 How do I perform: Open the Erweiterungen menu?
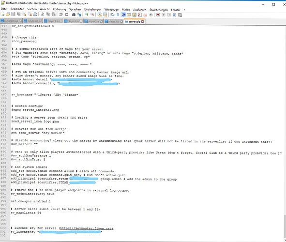[159, 10]
